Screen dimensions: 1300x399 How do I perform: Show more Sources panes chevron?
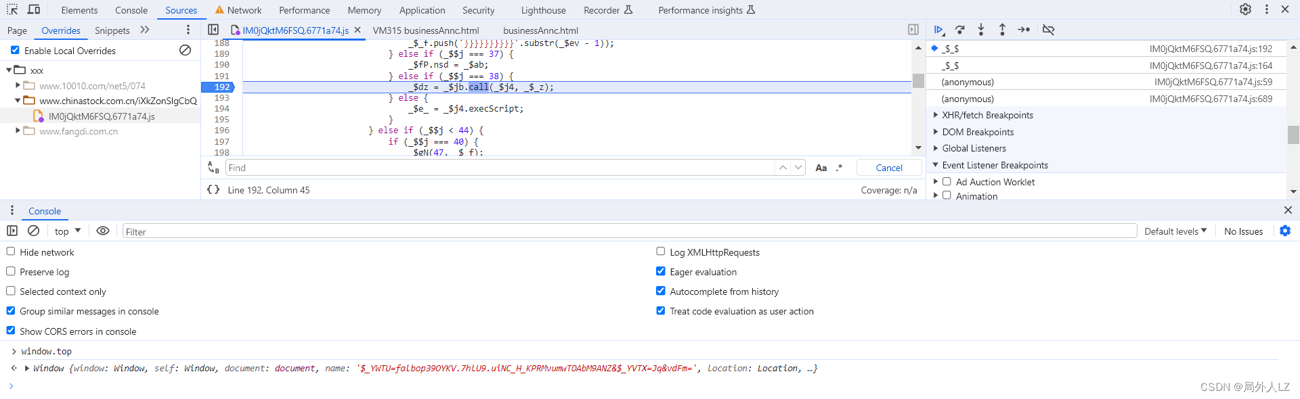pos(144,30)
